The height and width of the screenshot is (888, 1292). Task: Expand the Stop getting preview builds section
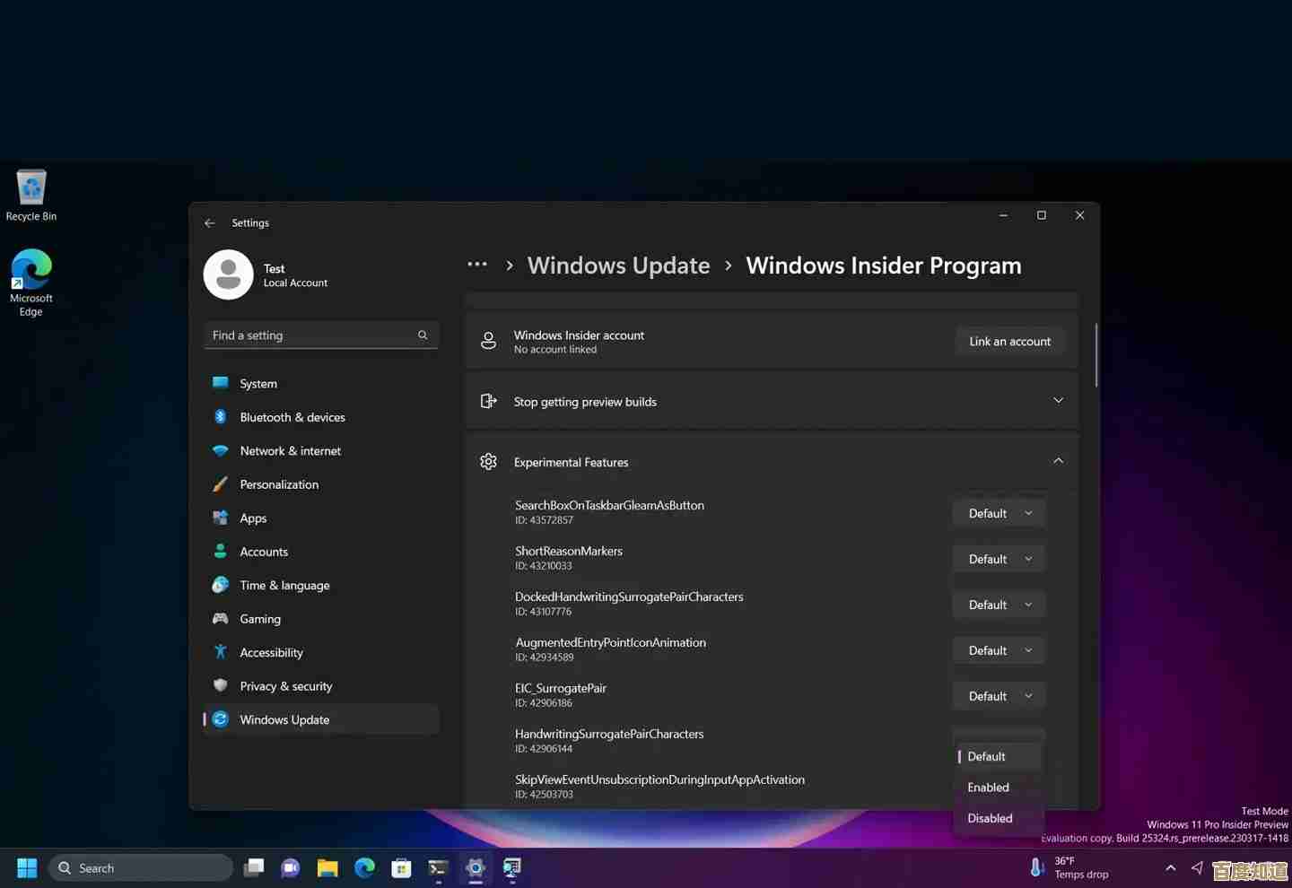click(1058, 400)
